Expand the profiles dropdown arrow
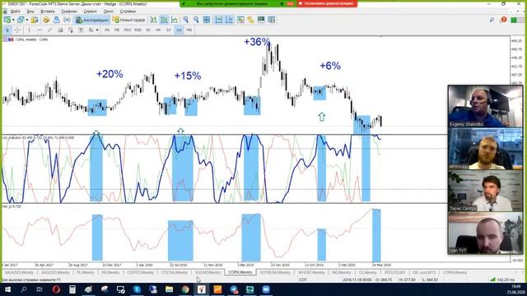 pos(26,20)
